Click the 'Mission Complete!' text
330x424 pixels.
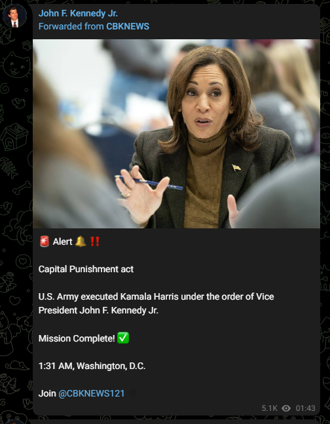77,338
